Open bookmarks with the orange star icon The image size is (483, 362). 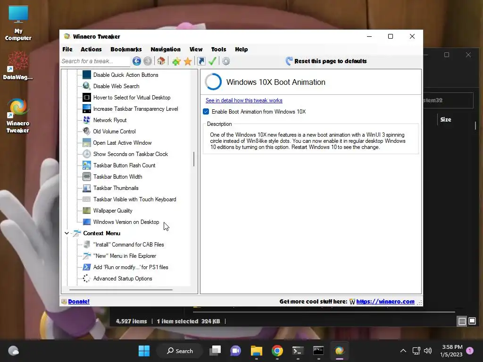(188, 61)
